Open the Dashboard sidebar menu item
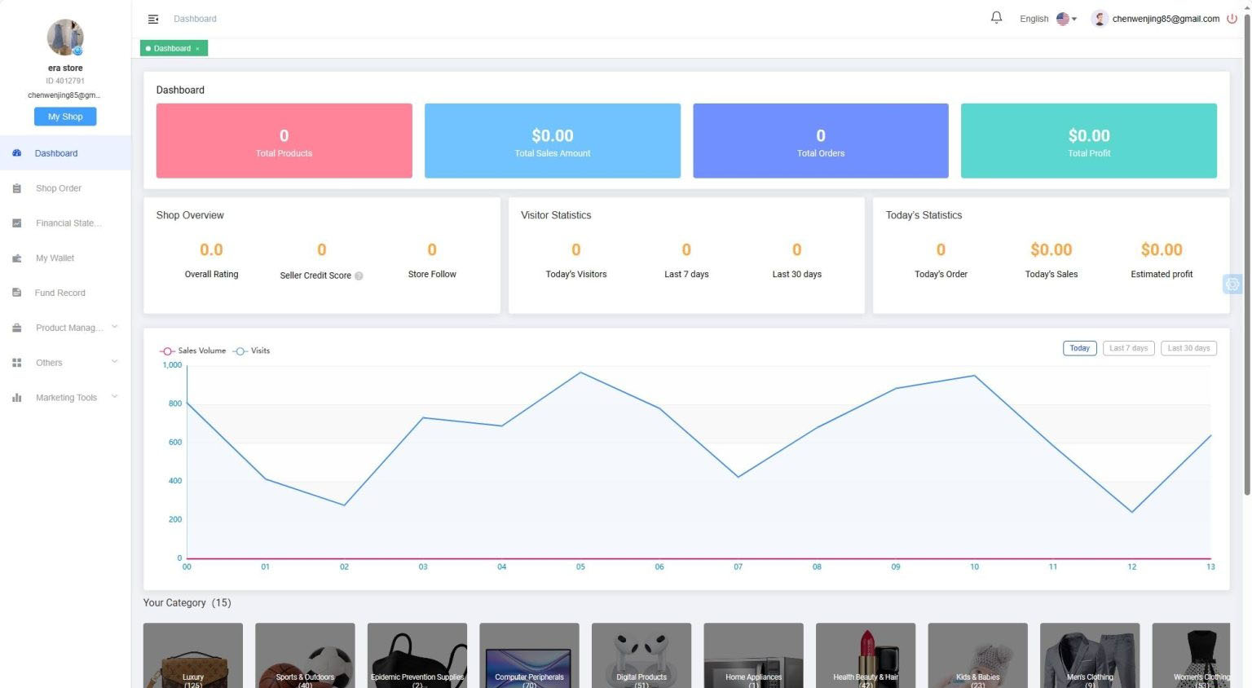 click(65, 153)
